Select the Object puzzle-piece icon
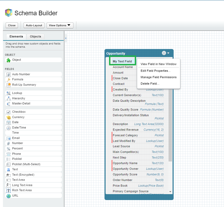Viewport: 224px width, 207px height. [9, 60]
